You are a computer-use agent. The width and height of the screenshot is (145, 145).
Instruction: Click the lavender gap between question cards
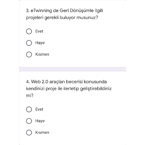[72, 69]
